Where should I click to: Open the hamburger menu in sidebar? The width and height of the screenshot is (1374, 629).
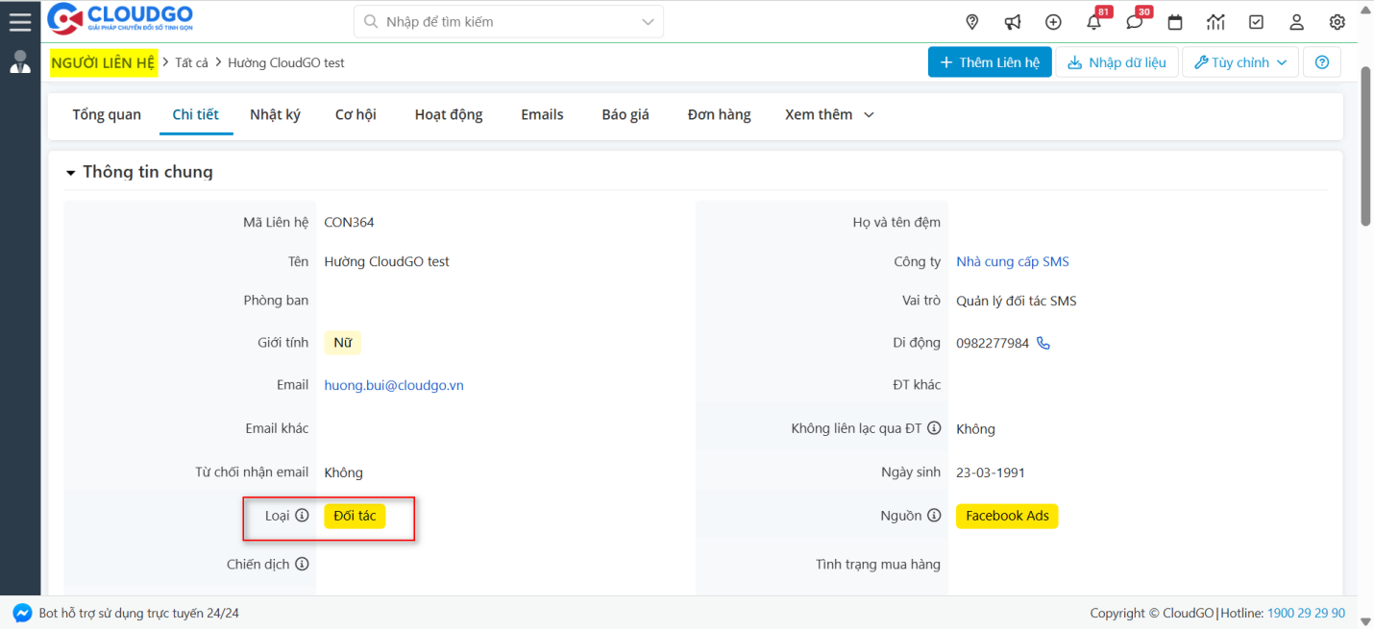pyautogui.click(x=20, y=21)
